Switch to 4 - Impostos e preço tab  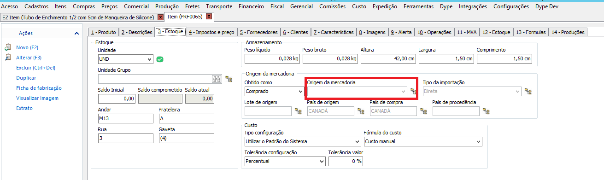tap(211, 32)
